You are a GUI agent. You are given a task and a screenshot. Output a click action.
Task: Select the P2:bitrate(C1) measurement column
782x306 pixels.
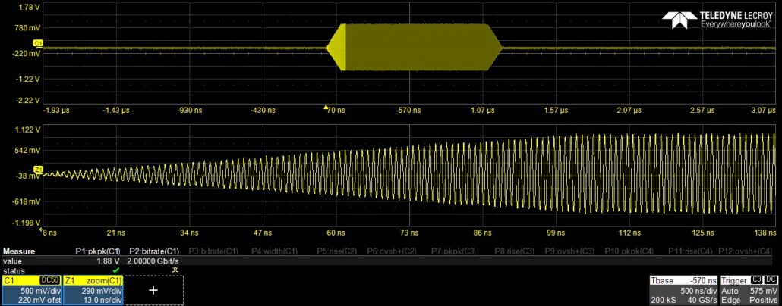(154, 251)
